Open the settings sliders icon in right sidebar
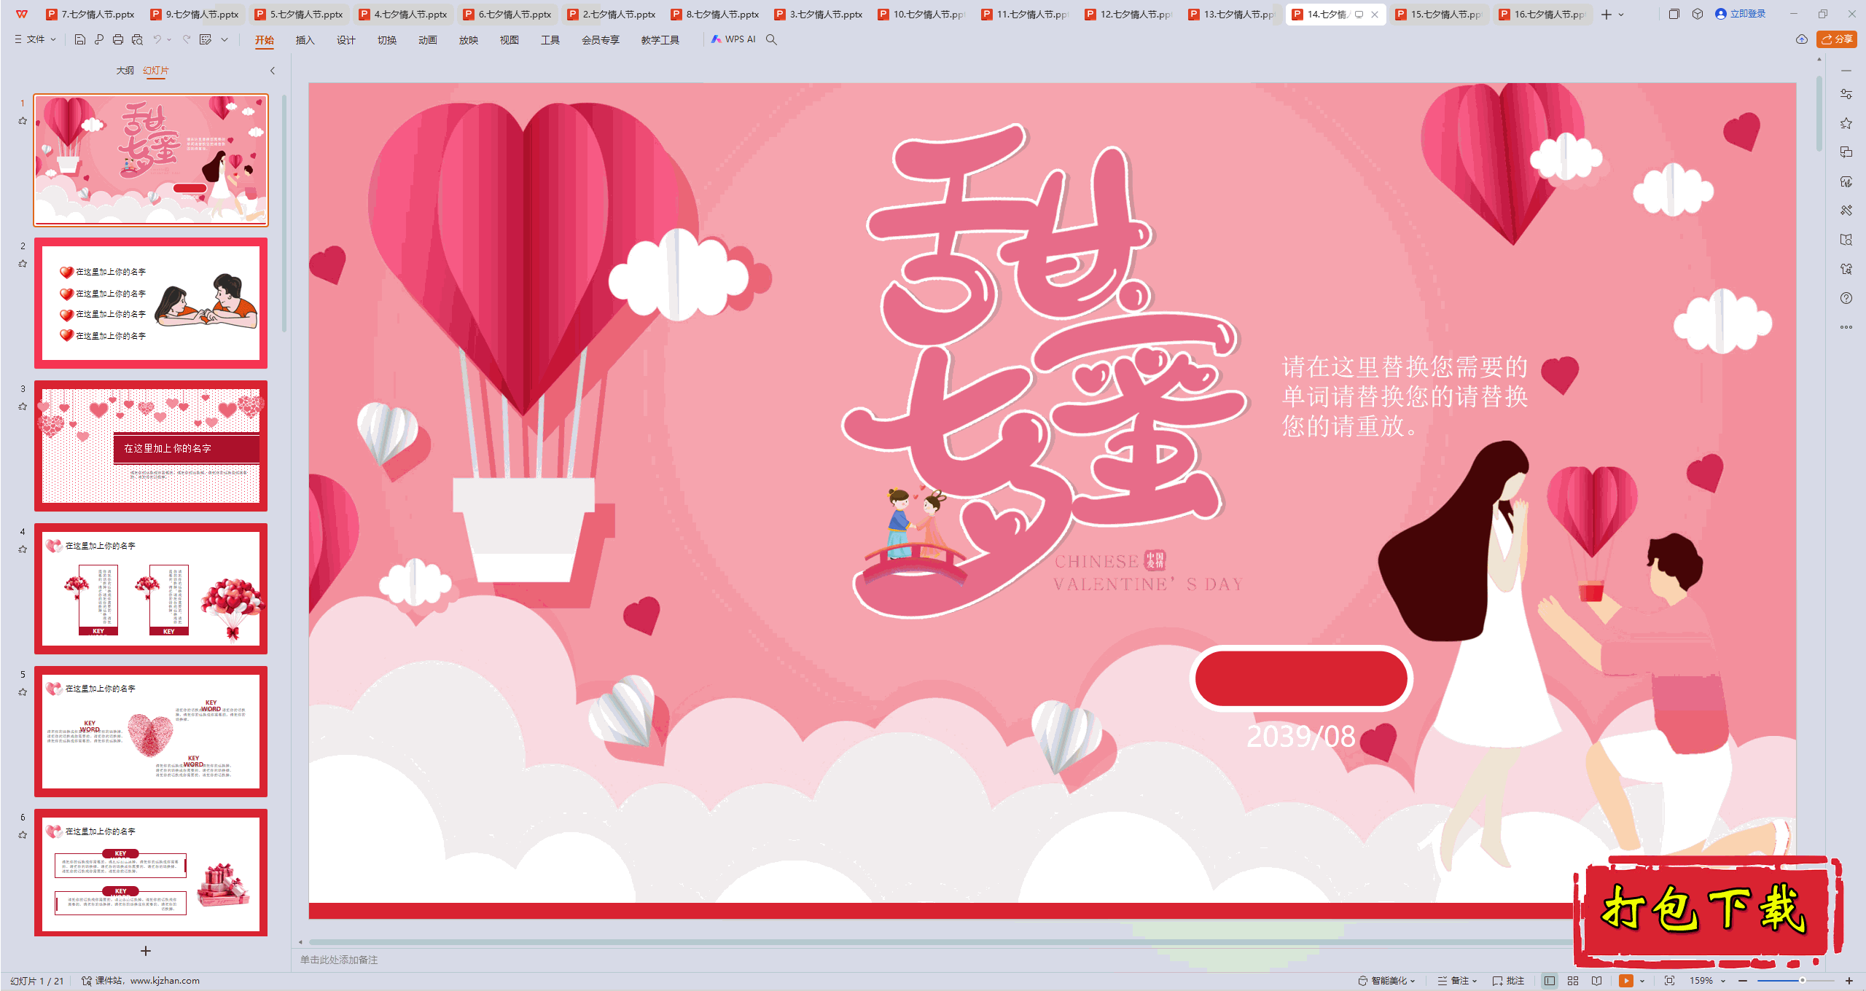Image resolution: width=1866 pixels, height=991 pixels. pyautogui.click(x=1846, y=94)
